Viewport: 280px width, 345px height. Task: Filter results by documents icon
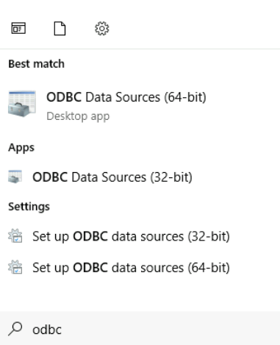coord(60,29)
